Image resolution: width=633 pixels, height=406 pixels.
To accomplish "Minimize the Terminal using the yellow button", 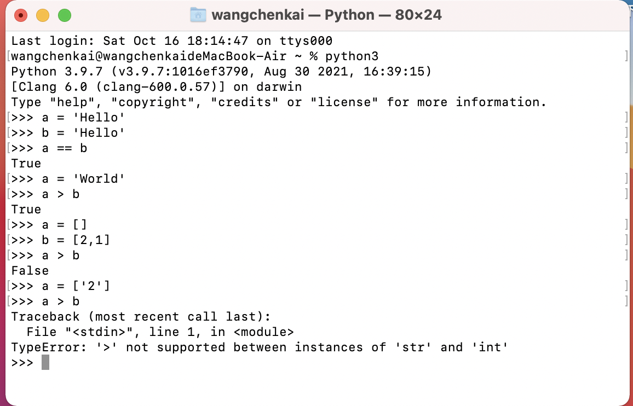I will (43, 15).
